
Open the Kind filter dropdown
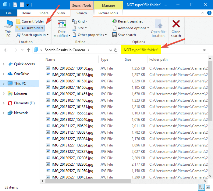coord(80,21)
